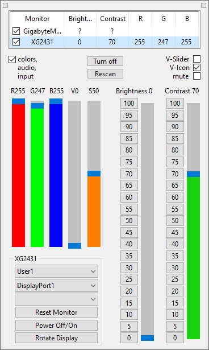Set contrast to 35 preset button
Screen dimensions: 209x350
[x=175, y=256]
